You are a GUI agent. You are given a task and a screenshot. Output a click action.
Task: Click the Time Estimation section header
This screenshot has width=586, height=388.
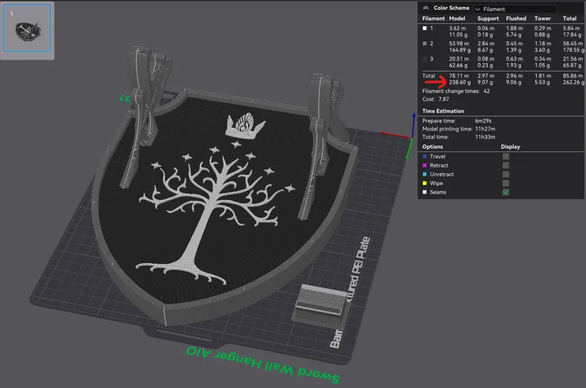pyautogui.click(x=443, y=111)
